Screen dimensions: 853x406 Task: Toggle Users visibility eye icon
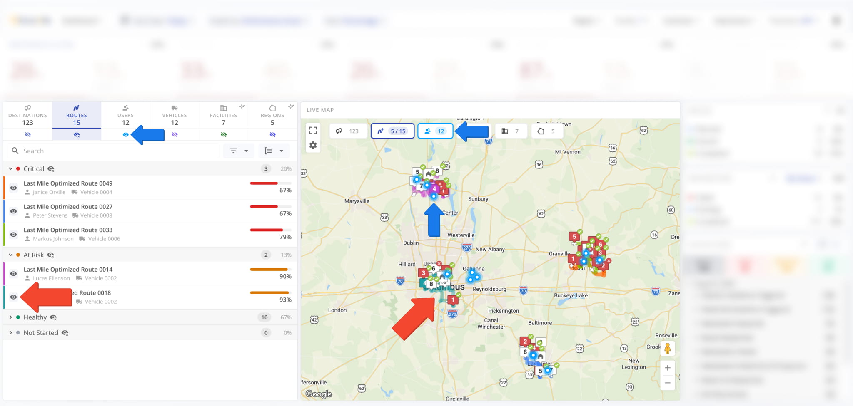click(x=125, y=134)
